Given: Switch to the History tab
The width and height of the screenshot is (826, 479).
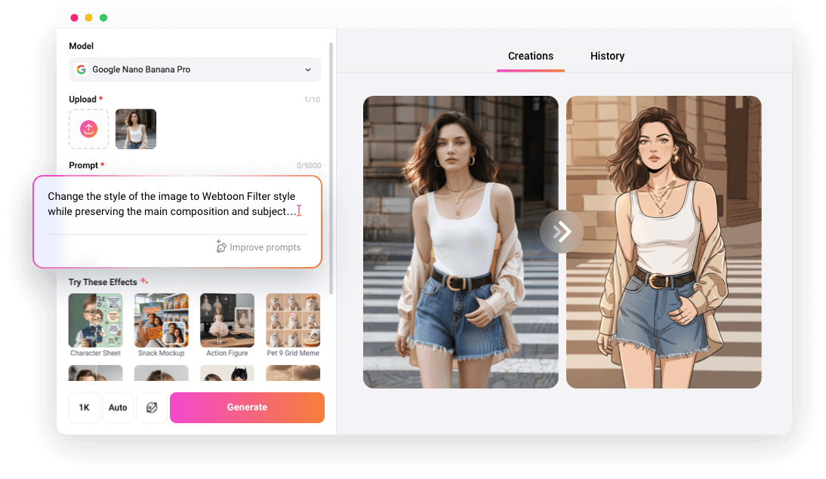Looking at the screenshot, I should click(x=607, y=57).
